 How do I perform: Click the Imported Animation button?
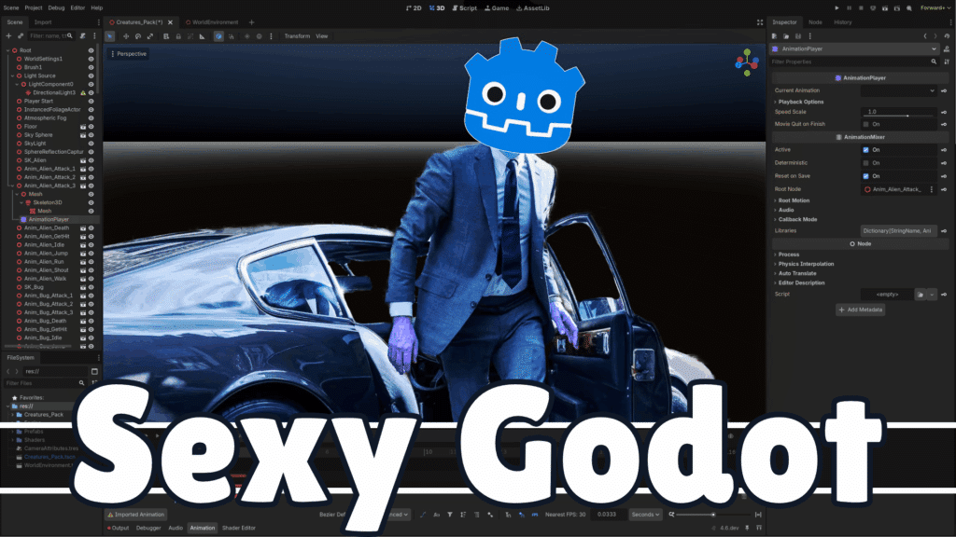137,514
